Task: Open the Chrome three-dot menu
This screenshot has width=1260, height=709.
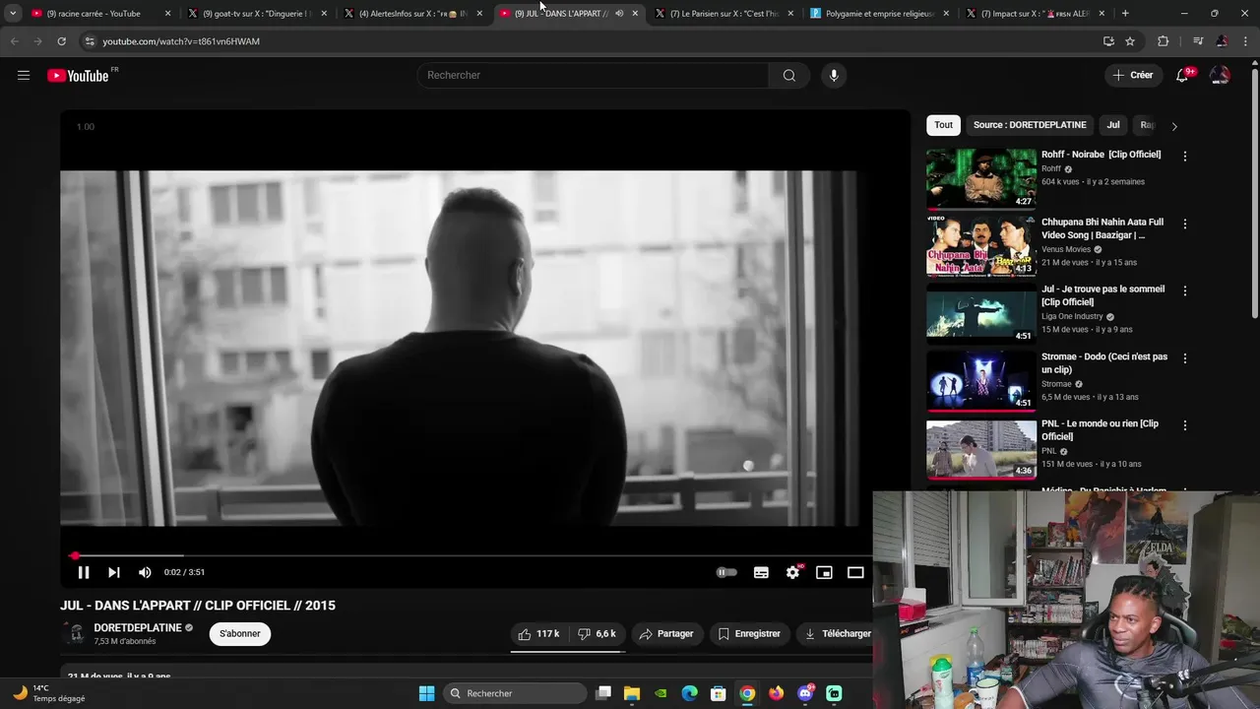Action: point(1245,41)
